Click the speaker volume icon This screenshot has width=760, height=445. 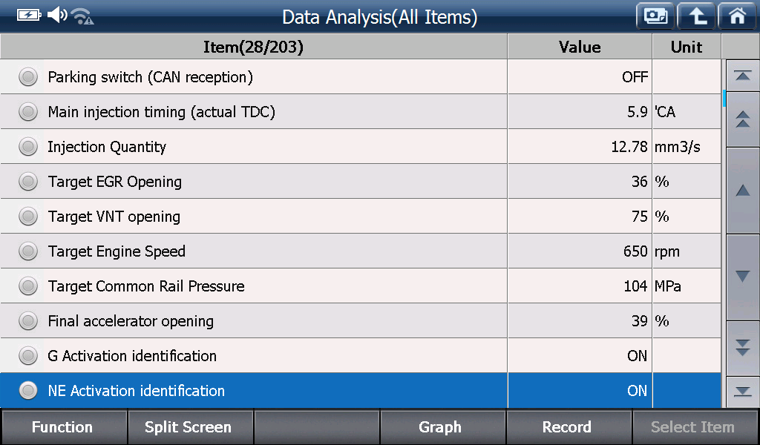click(x=56, y=15)
